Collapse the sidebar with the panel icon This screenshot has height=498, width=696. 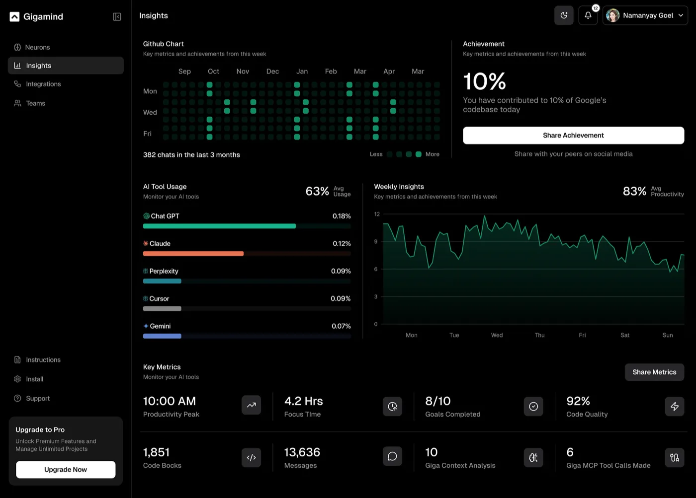coord(117,17)
